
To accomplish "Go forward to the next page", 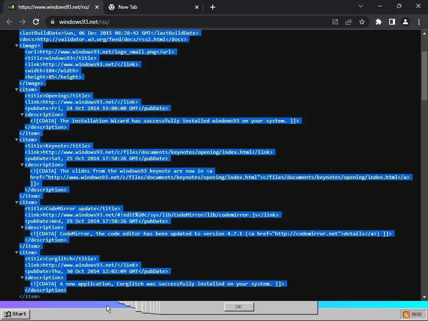I will click(23, 22).
